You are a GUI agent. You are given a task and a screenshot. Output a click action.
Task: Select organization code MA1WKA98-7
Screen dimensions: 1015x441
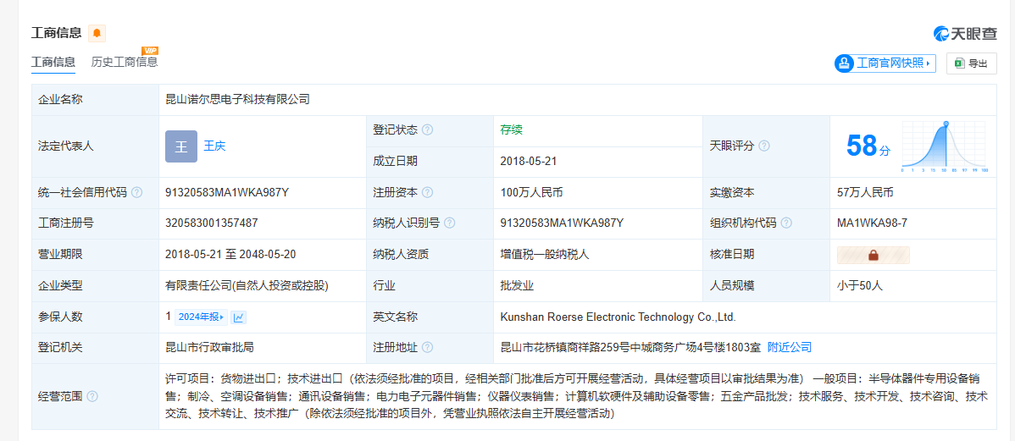click(872, 223)
